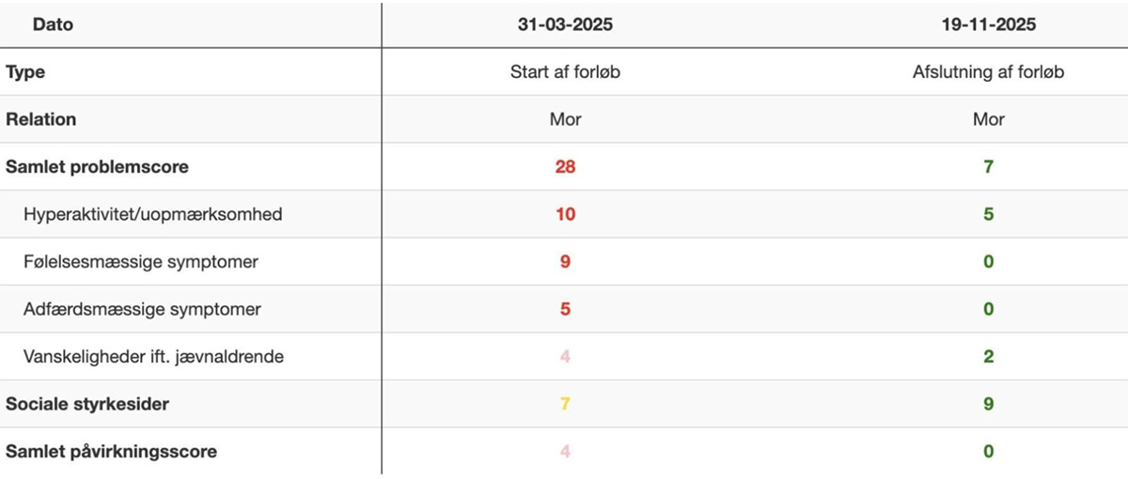Select 'Vanskeligheder ift. jævnaldrende' row label
Screen dimensions: 1128x479
coord(154,357)
